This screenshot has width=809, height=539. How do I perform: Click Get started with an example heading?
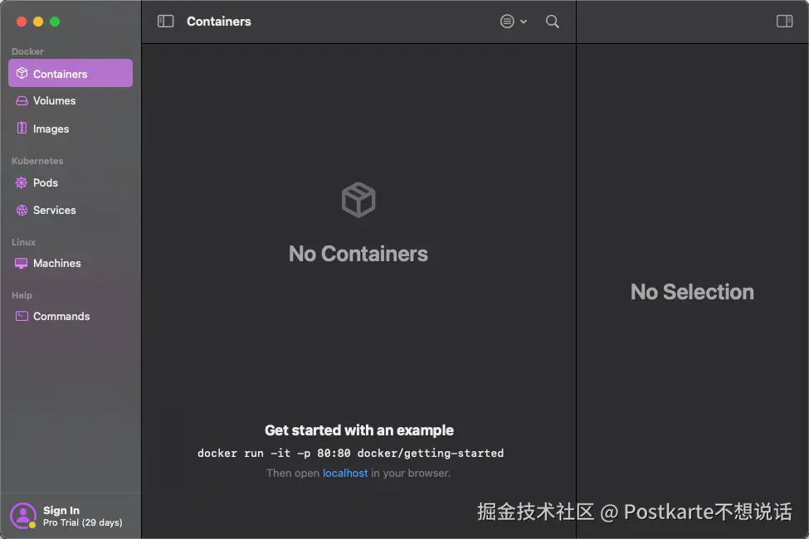(x=359, y=430)
